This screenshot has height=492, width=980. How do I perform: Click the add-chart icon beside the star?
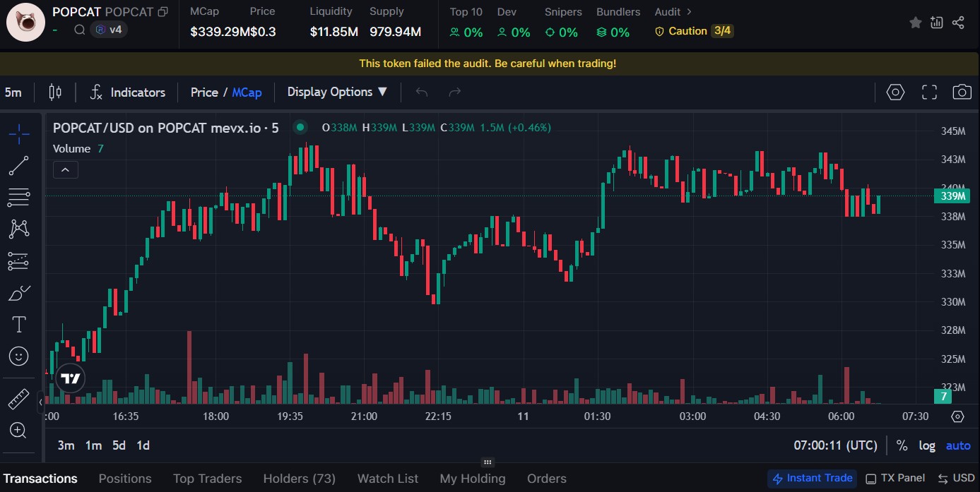pyautogui.click(x=937, y=23)
